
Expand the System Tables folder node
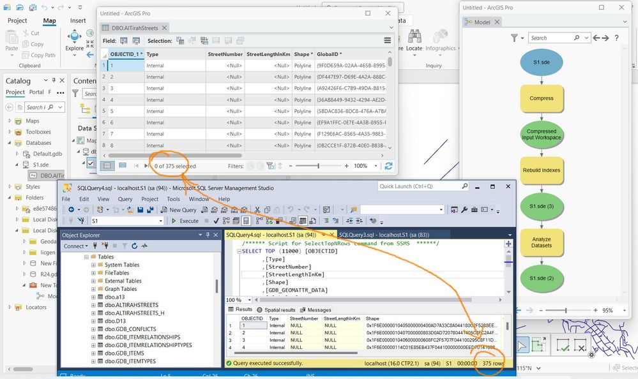pos(93,265)
